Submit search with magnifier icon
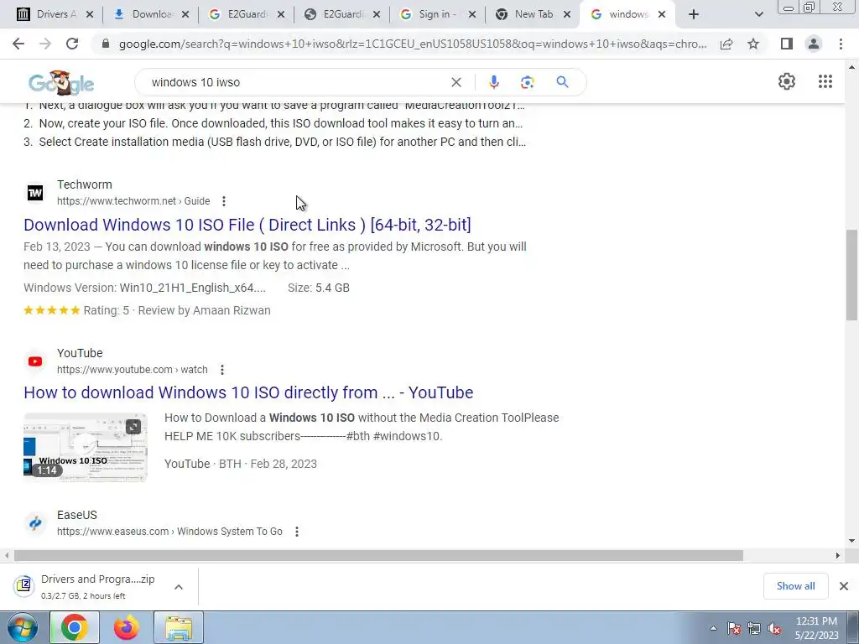This screenshot has width=859, height=644. tap(562, 82)
